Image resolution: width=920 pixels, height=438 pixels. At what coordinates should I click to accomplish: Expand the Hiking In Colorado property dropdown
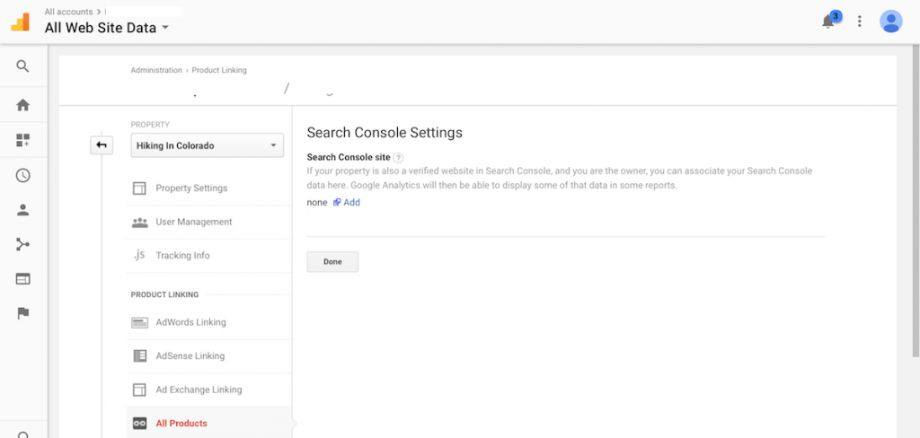pos(208,145)
